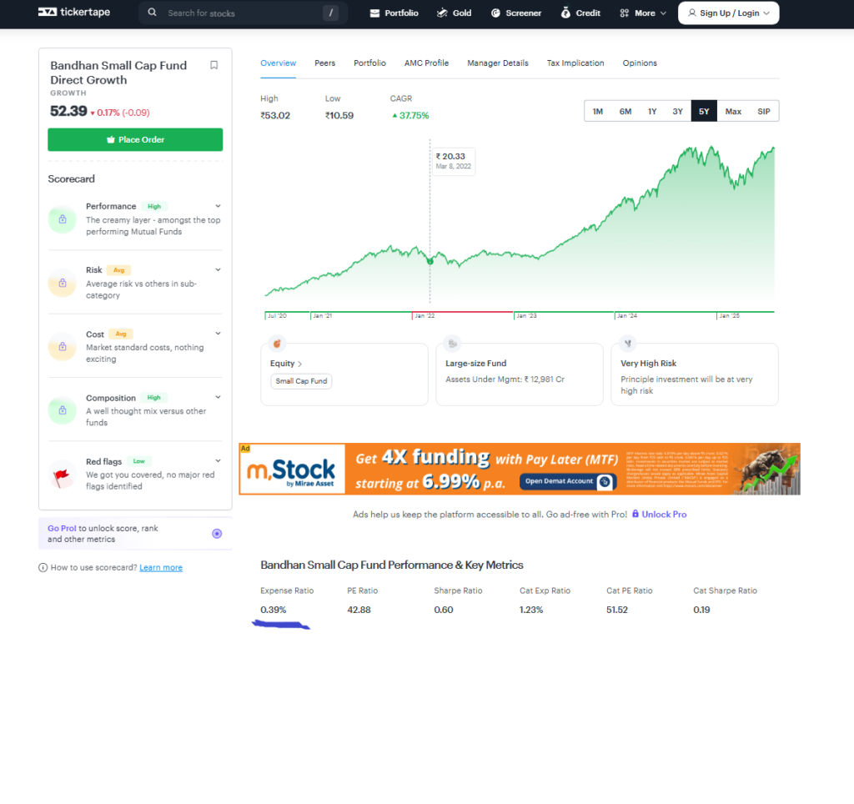Screen dimensions: 854x804
Task: Open Portfolio in the top navigation
Action: click(394, 13)
